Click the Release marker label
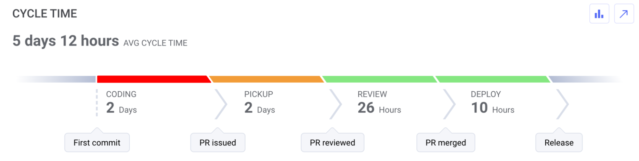This screenshot has height=161, width=639. pos(559,143)
